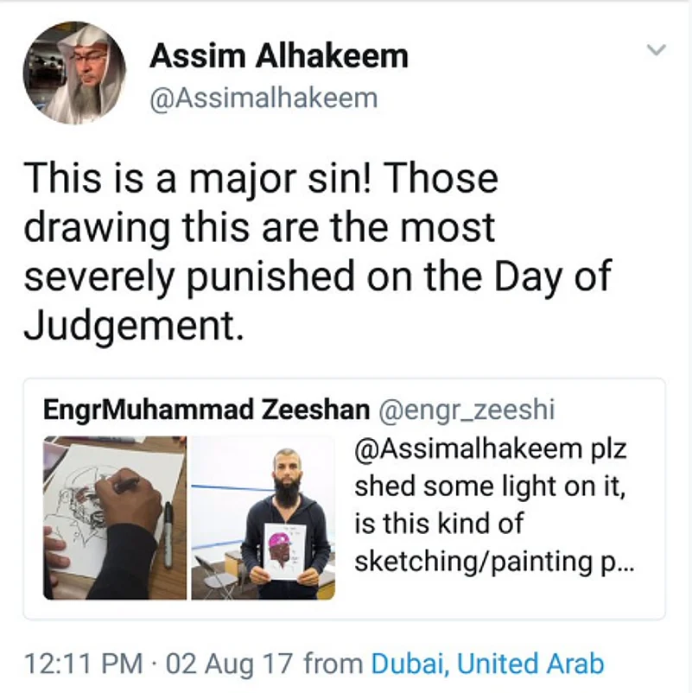The image size is (692, 693).
Task: Click the "12:11 PM" tweet time
Action: point(84,664)
